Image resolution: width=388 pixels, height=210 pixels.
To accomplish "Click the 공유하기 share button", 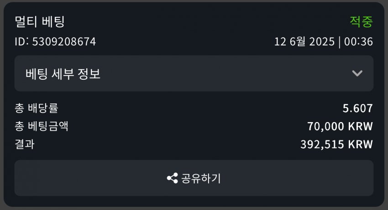I will click(x=194, y=178).
